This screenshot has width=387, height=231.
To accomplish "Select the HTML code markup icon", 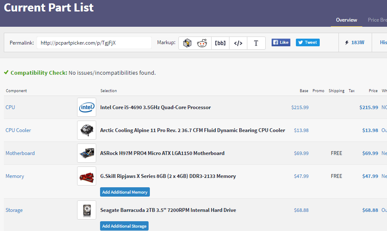I will [238, 43].
